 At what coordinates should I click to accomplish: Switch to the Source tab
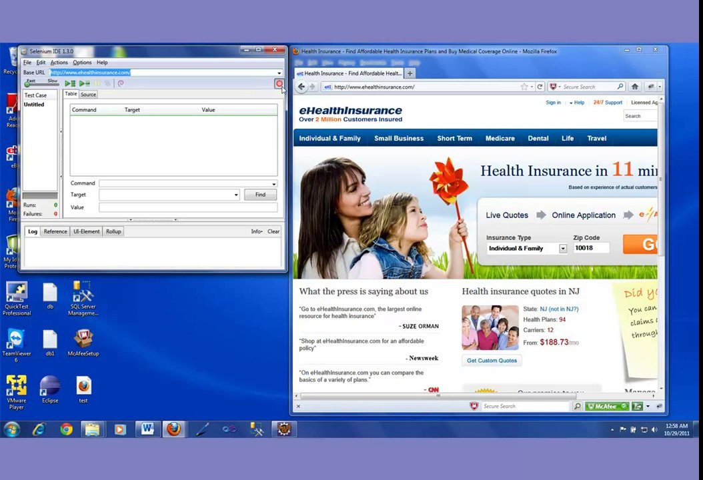pos(88,95)
